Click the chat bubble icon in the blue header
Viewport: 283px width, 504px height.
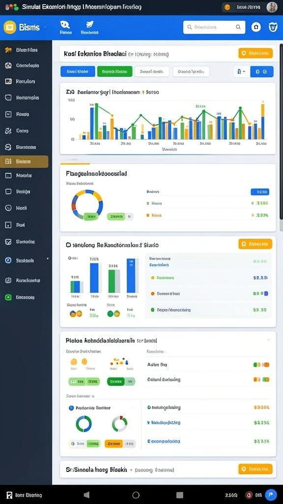(65, 25)
